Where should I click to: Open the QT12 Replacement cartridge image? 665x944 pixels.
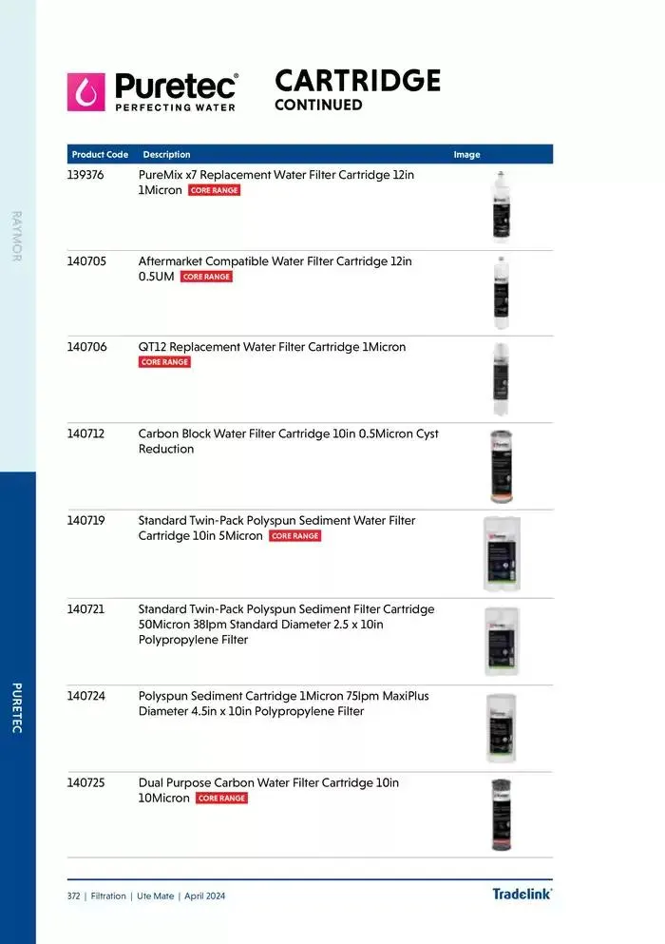pyautogui.click(x=501, y=379)
